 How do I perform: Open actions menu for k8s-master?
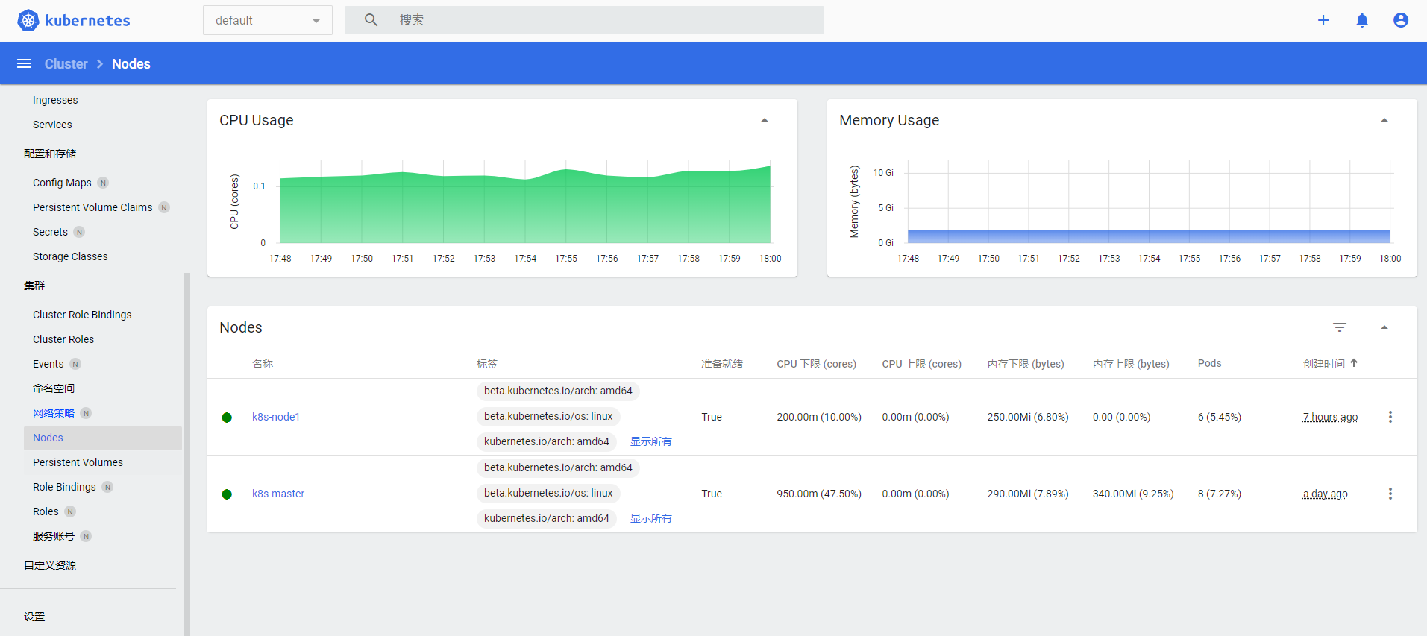pos(1390,494)
